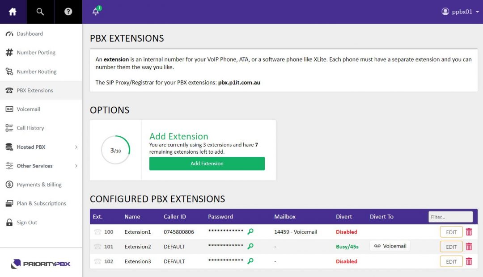Click mailbox 14459 - Voicemail
The image size is (483, 277).
[x=296, y=232]
